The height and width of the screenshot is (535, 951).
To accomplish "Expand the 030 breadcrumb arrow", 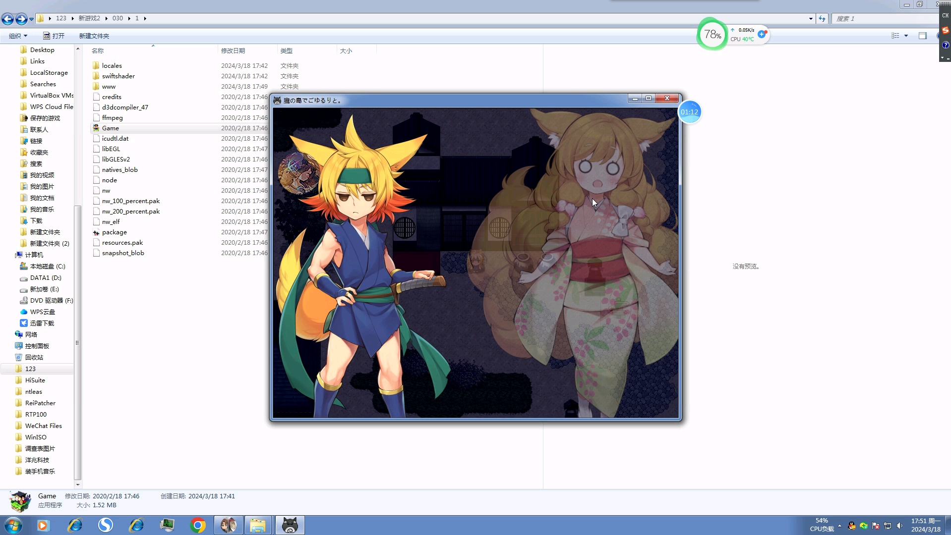I will point(129,18).
